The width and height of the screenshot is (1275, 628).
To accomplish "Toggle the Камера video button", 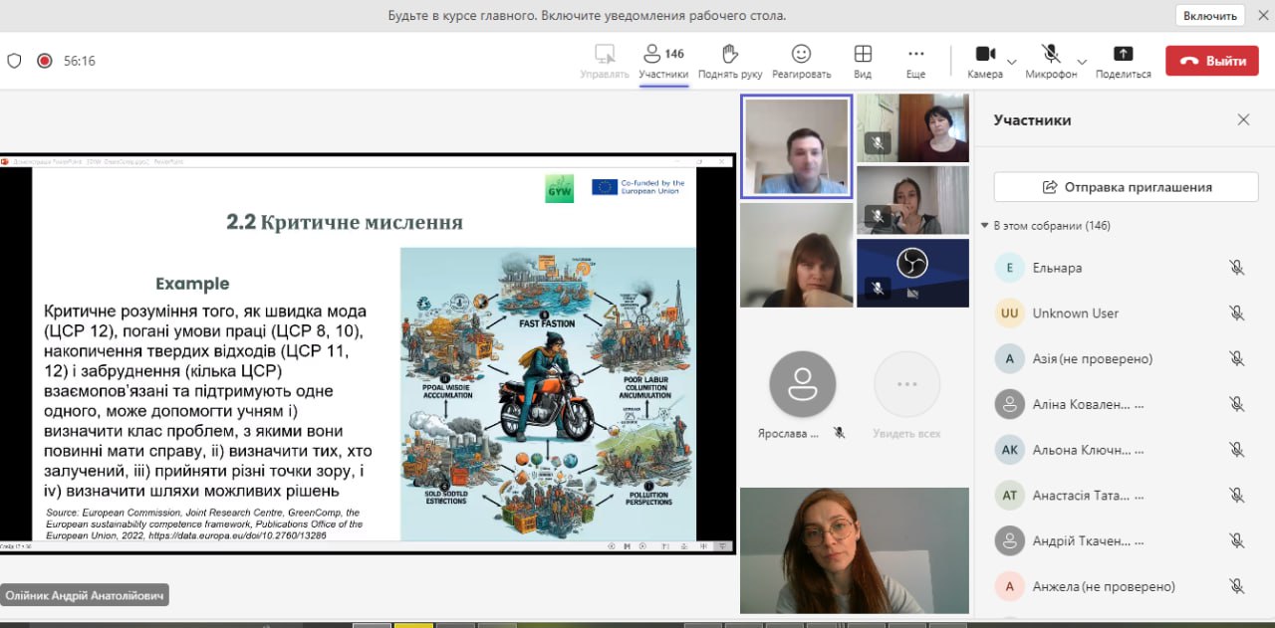I will coord(985,61).
